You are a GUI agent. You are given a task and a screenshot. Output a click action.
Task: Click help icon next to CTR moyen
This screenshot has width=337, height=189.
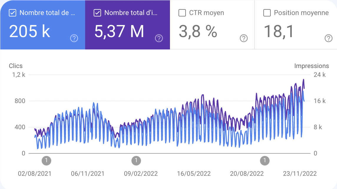(244, 38)
